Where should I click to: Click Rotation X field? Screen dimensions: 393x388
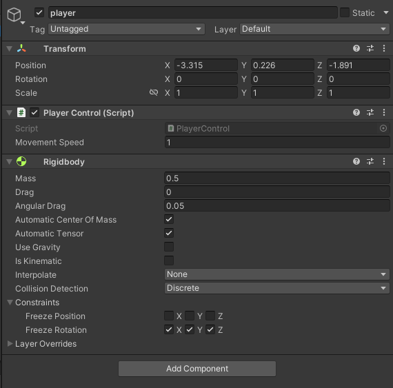[x=206, y=79]
